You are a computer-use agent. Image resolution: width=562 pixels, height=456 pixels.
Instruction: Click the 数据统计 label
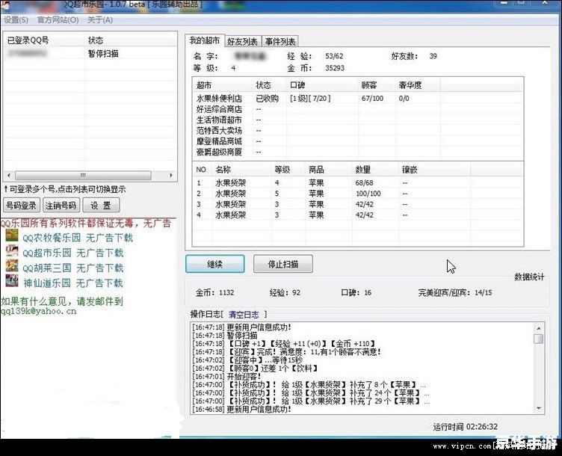tap(529, 277)
